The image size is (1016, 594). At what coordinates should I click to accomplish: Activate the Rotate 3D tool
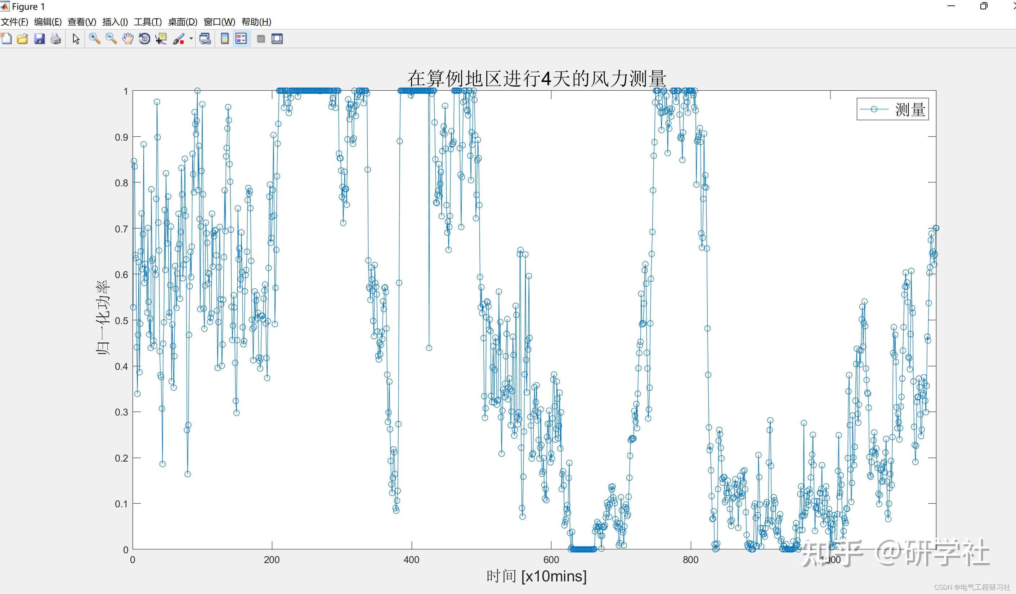[144, 38]
